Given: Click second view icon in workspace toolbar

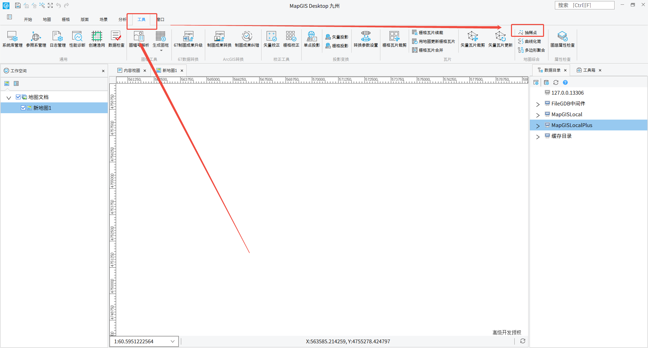Looking at the screenshot, I should (16, 83).
